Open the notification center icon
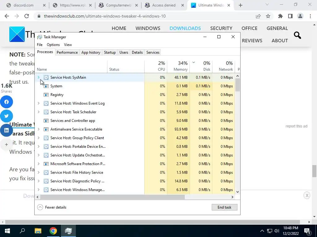 [307, 231]
